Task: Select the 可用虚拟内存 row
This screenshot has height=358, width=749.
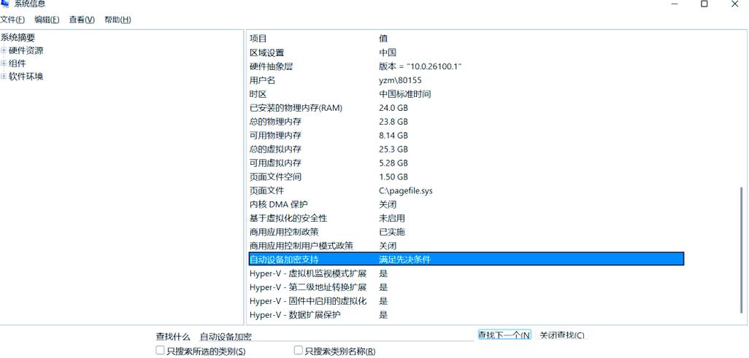Action: [466, 163]
